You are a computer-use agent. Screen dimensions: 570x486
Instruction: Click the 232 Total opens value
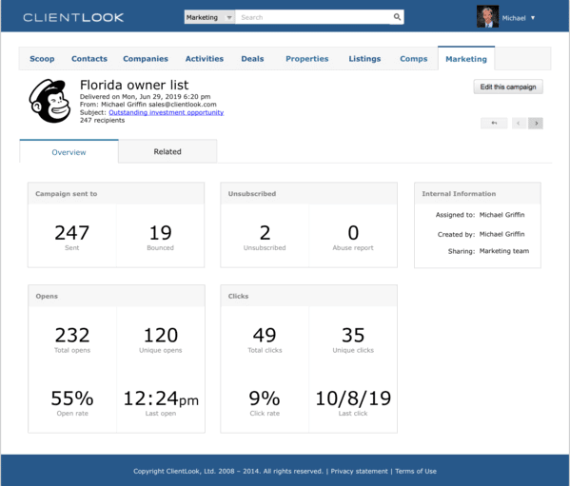pos(72,336)
